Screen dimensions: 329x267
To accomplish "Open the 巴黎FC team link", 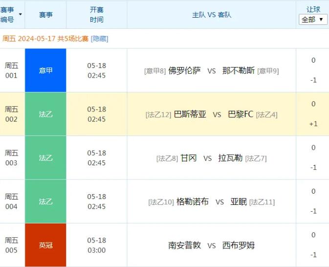I will click(241, 114).
